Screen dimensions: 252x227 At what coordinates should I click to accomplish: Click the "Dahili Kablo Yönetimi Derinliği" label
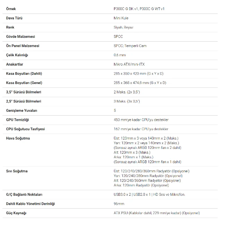click(x=31, y=204)
